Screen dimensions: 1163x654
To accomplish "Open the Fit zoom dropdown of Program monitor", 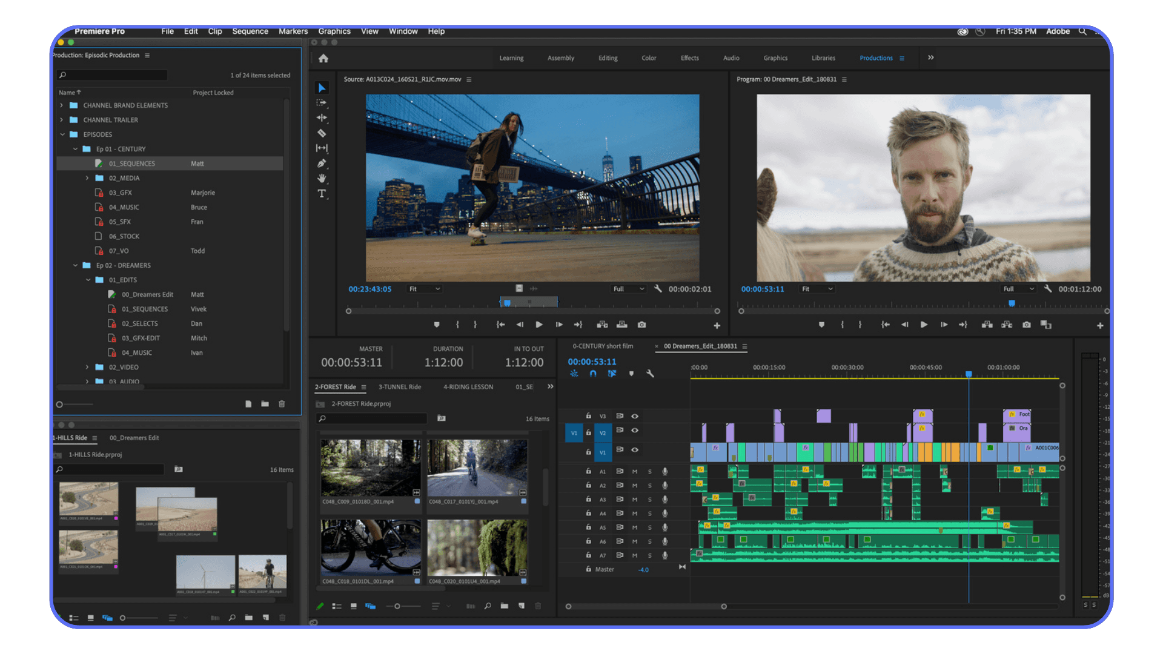I will 817,289.
